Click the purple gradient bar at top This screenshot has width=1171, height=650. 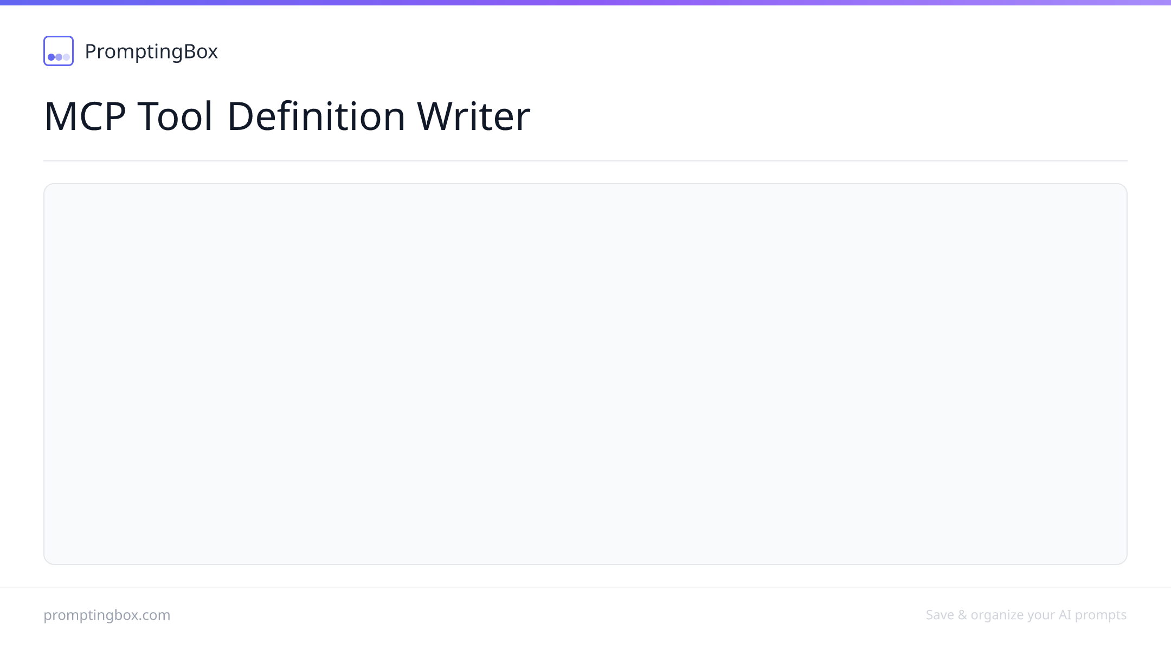pos(585,3)
